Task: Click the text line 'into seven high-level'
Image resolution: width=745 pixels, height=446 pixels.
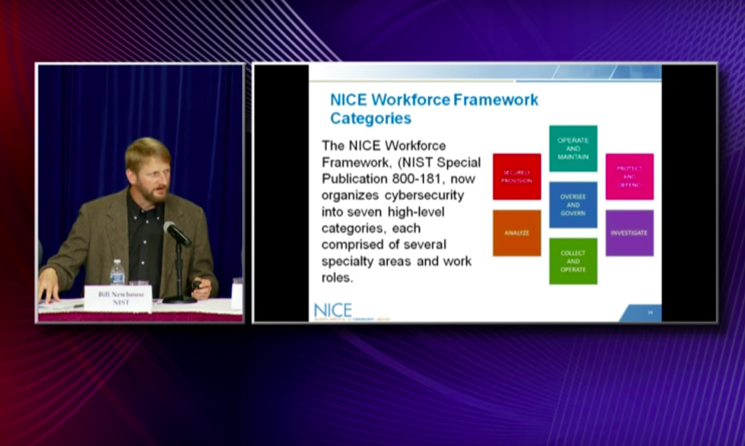Action: tap(383, 211)
